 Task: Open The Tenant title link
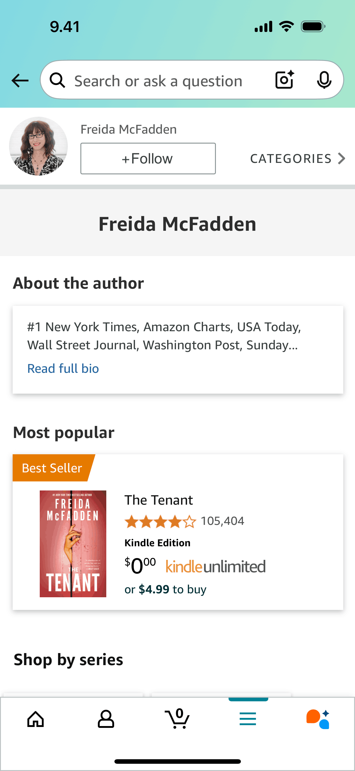(x=159, y=500)
